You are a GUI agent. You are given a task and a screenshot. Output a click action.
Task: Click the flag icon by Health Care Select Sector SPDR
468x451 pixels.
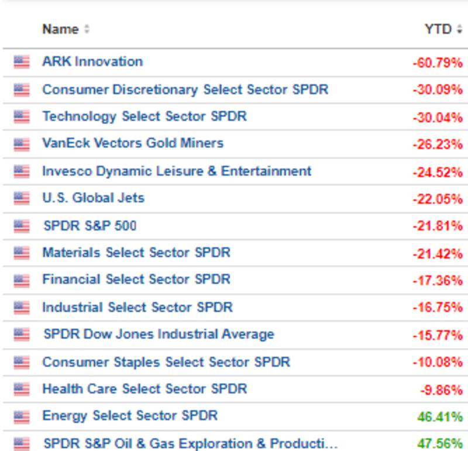pyautogui.click(x=22, y=389)
